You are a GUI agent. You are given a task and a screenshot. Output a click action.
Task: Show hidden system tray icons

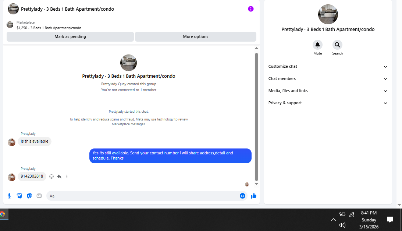click(x=333, y=220)
